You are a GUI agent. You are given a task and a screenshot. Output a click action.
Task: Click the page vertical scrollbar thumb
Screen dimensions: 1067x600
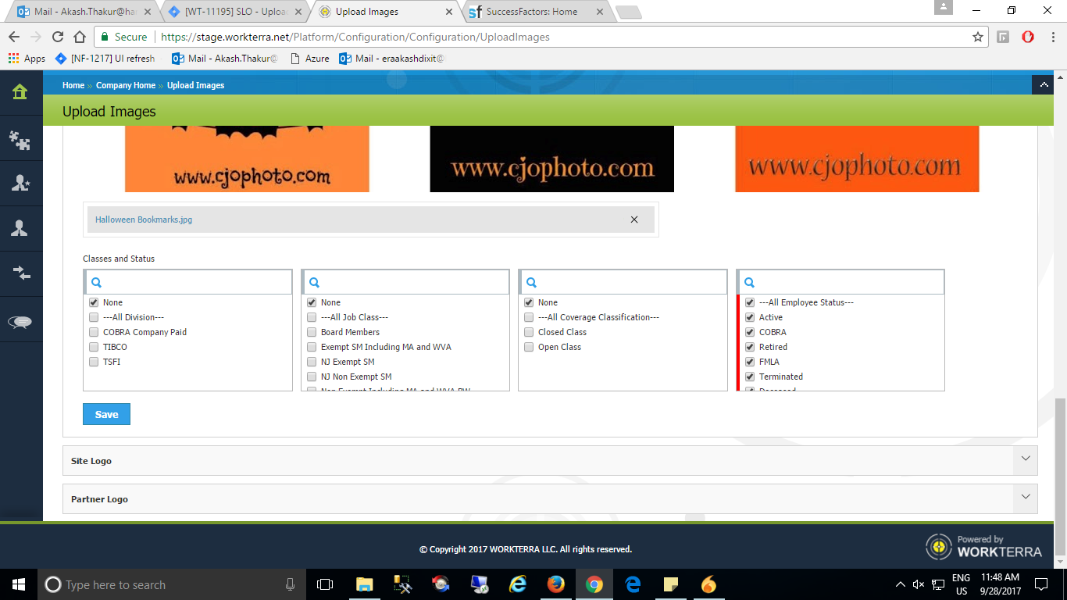(1060, 477)
